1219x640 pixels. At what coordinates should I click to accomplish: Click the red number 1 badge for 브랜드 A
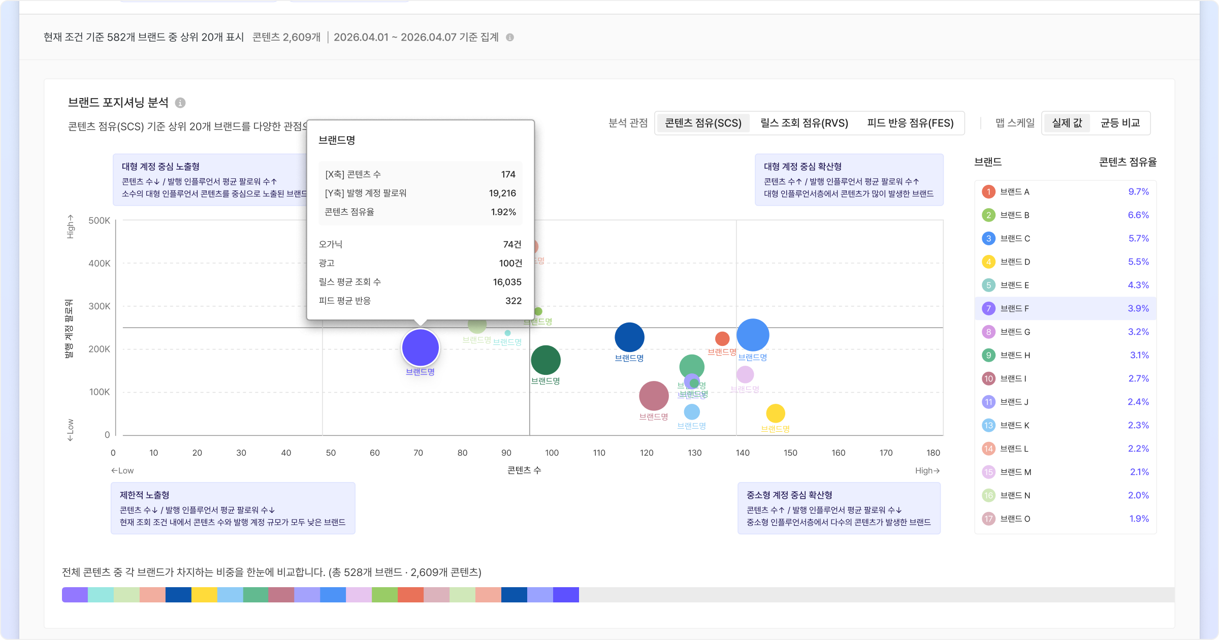pos(988,192)
